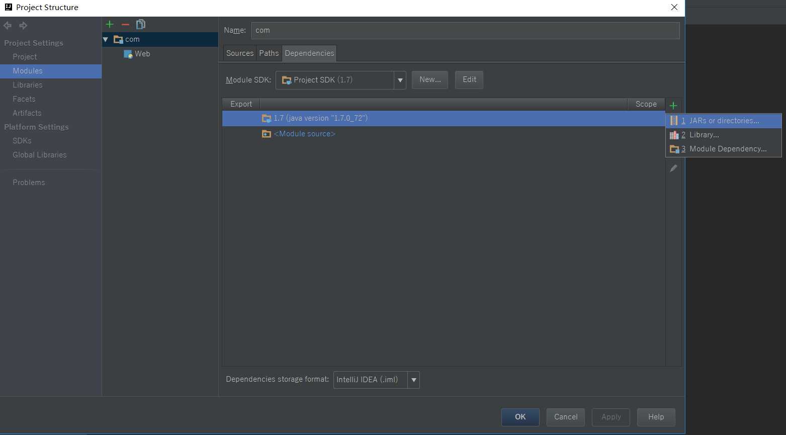Open Global Libraries settings
This screenshot has width=786, height=435.
click(39, 155)
